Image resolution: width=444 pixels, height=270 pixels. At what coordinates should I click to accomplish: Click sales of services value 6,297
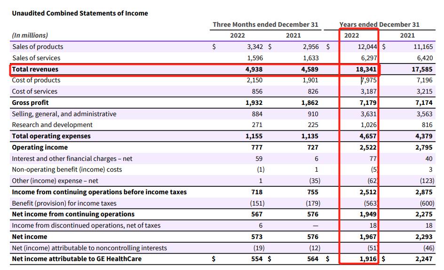coord(369,58)
